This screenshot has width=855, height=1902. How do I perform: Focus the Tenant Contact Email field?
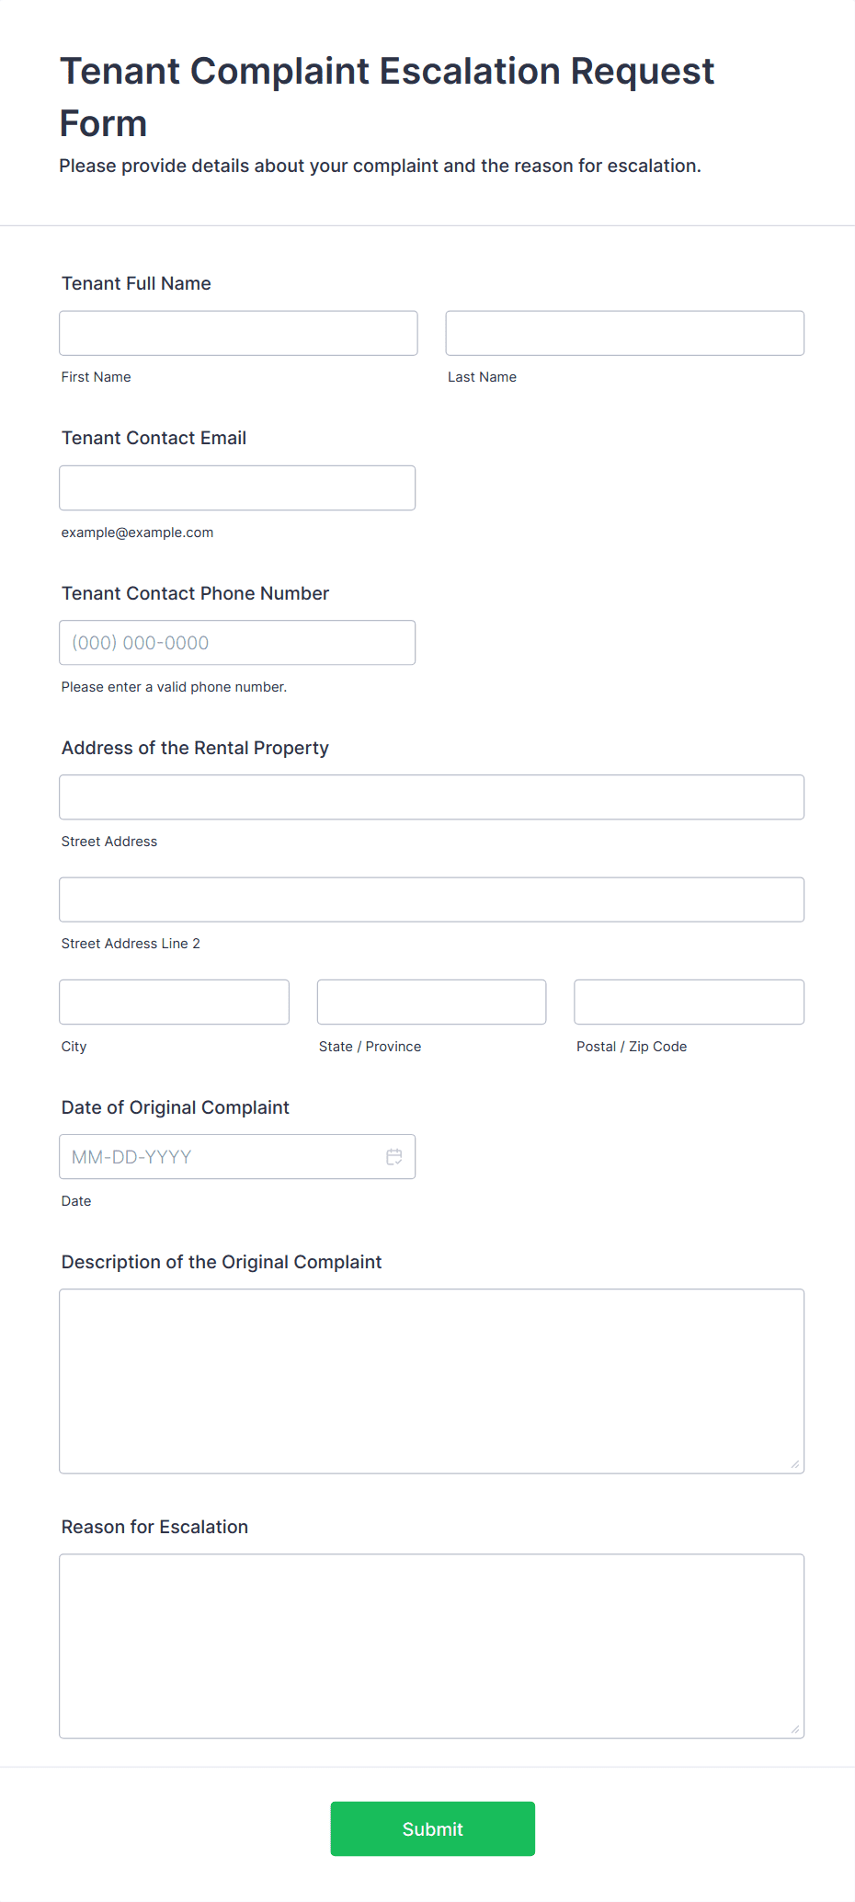click(x=237, y=487)
